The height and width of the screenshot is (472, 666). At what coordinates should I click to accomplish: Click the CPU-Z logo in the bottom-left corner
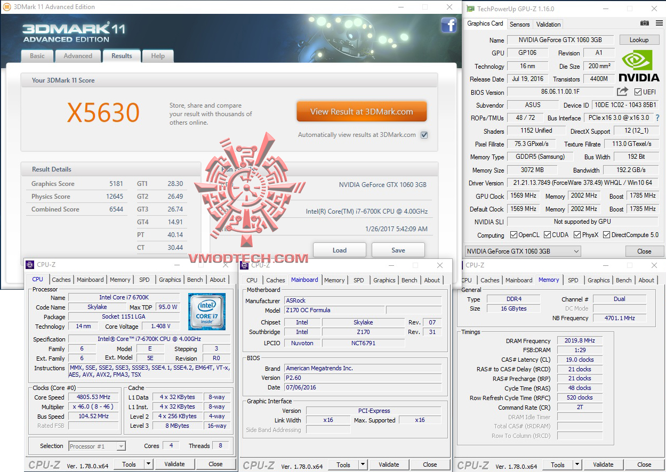pyautogui.click(x=44, y=463)
